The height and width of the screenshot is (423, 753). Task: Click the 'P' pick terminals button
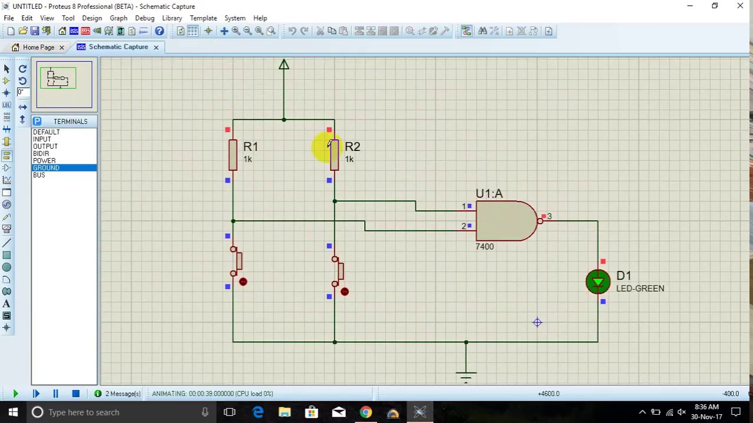pos(37,122)
